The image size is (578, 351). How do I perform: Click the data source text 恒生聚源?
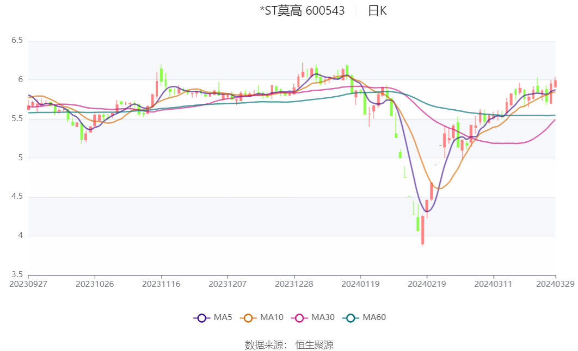pyautogui.click(x=315, y=344)
